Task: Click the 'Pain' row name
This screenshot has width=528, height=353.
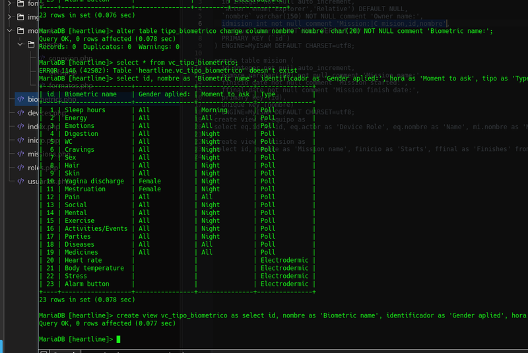Action: point(72,197)
